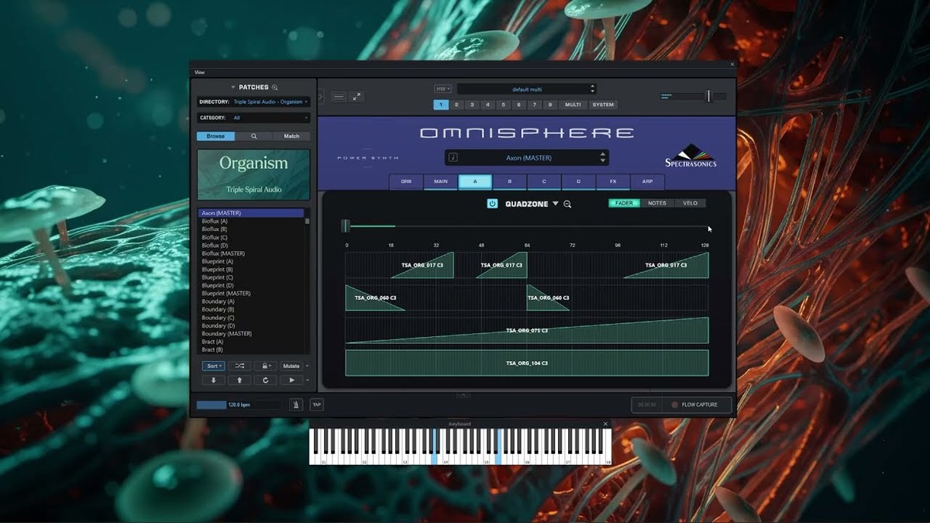Click the master volume slider
This screenshot has width=930, height=523.
(708, 96)
